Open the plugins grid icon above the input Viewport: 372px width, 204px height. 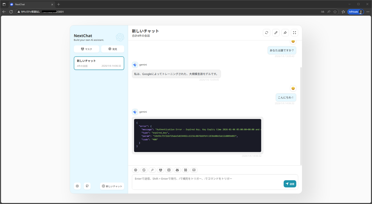coord(186,170)
